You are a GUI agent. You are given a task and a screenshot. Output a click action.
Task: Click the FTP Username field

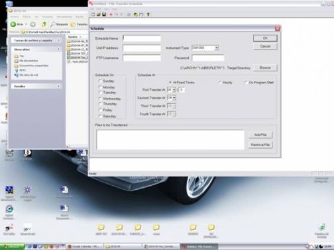point(142,58)
